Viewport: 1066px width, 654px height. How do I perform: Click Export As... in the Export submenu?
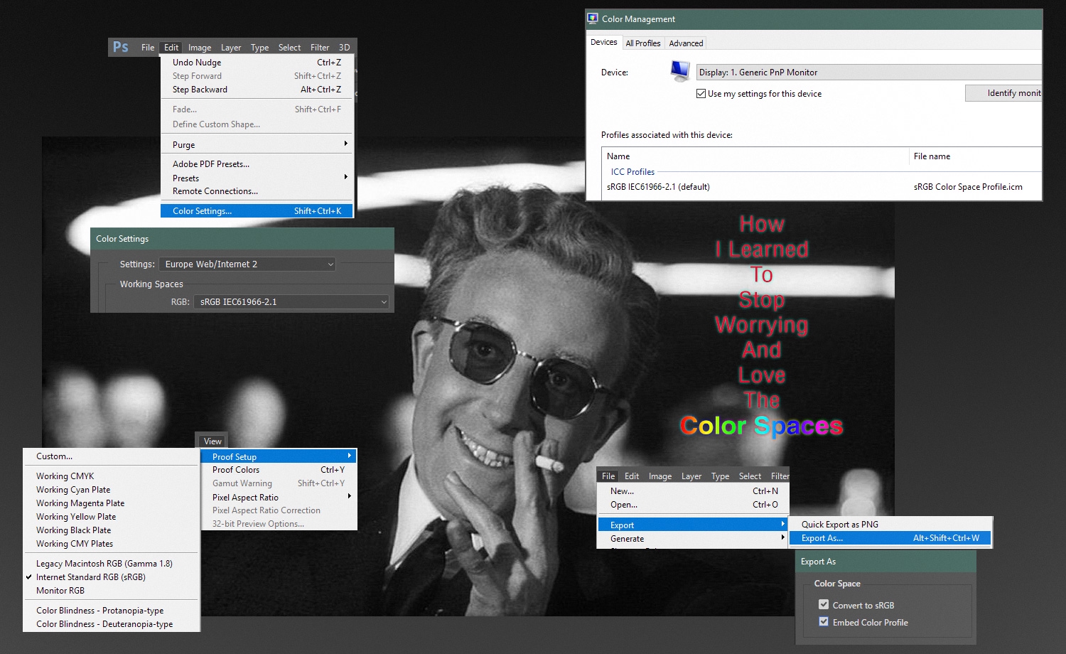[890, 538]
